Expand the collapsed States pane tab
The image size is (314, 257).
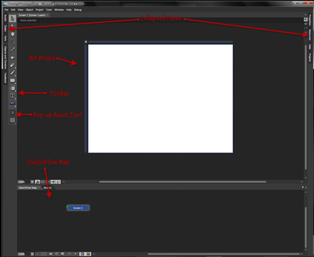[x=6, y=28]
